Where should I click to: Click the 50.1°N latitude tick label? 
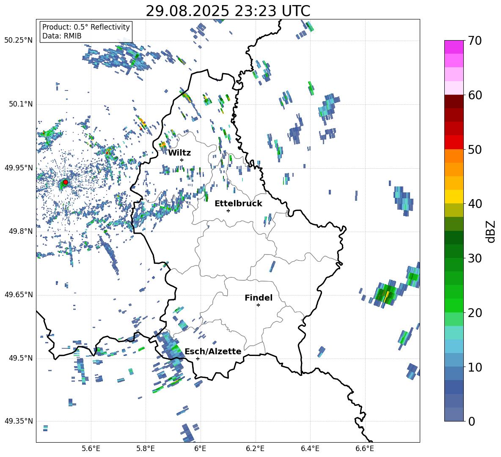pos(21,104)
